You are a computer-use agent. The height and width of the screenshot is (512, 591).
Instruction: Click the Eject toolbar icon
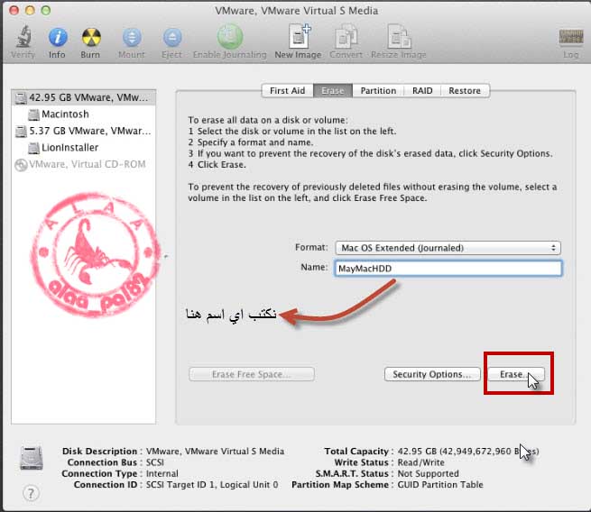point(172,38)
